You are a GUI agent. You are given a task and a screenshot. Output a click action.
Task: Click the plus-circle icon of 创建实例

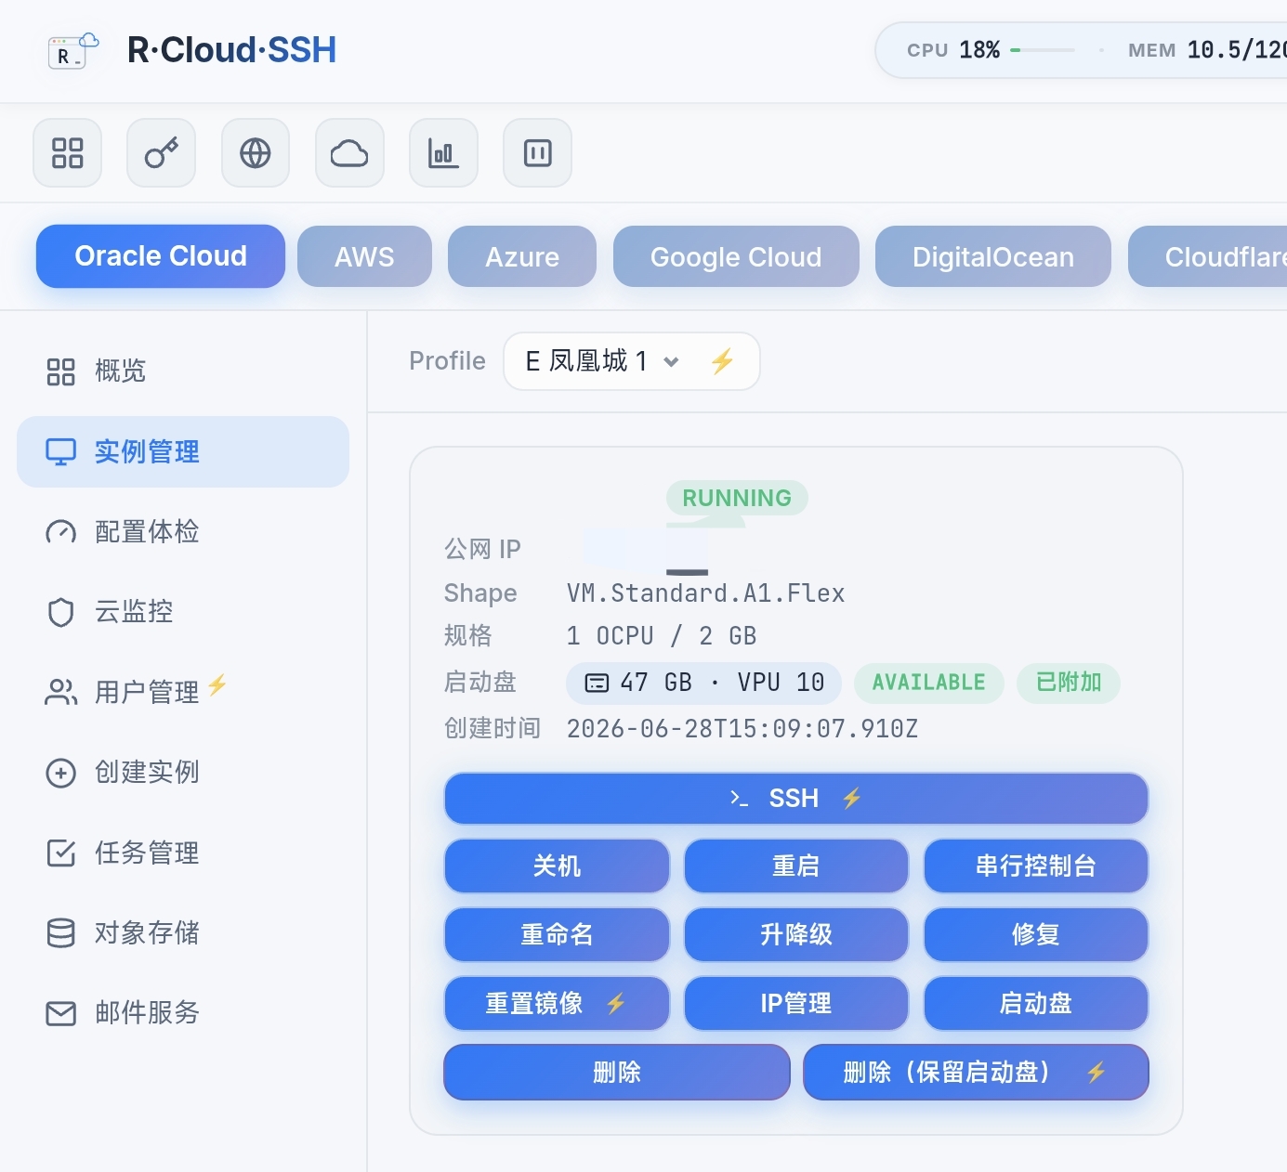click(61, 773)
